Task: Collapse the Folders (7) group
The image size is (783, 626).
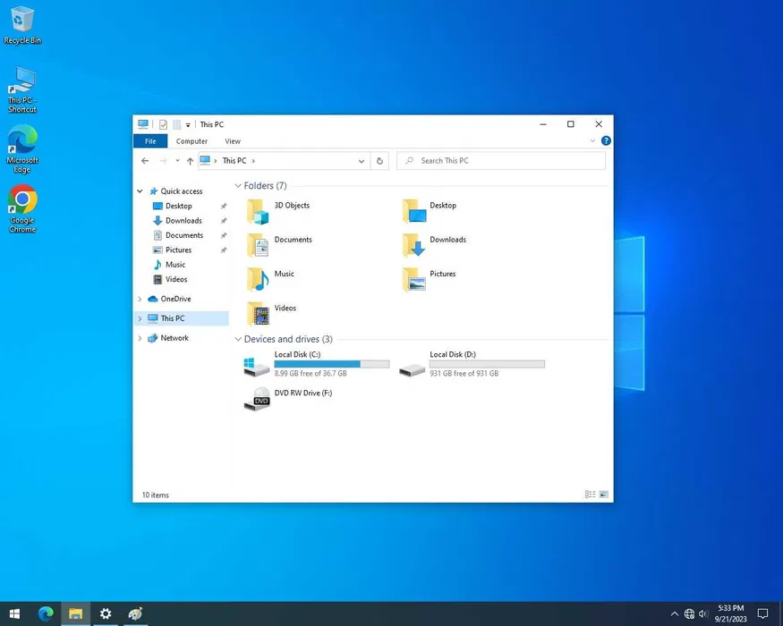Action: click(238, 186)
